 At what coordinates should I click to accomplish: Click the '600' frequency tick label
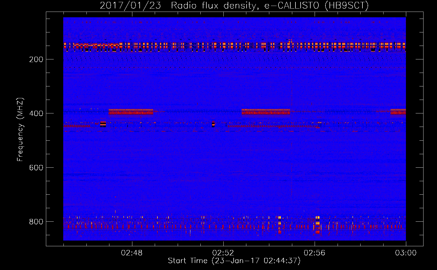[36, 168]
